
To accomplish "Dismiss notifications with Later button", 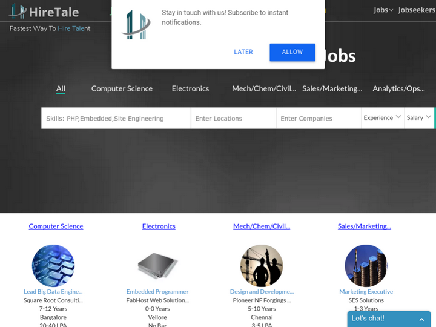I will pyautogui.click(x=243, y=52).
